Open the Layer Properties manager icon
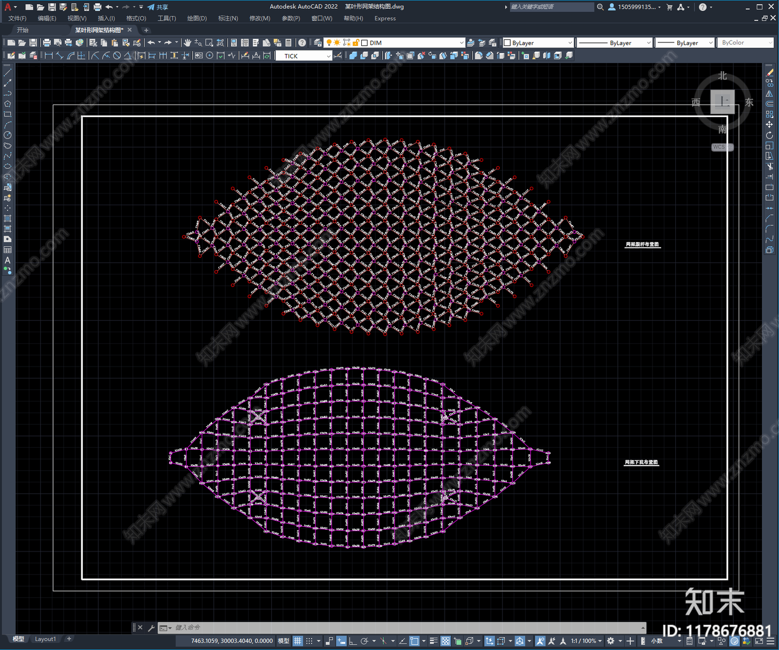Image resolution: width=779 pixels, height=650 pixels. [x=318, y=43]
